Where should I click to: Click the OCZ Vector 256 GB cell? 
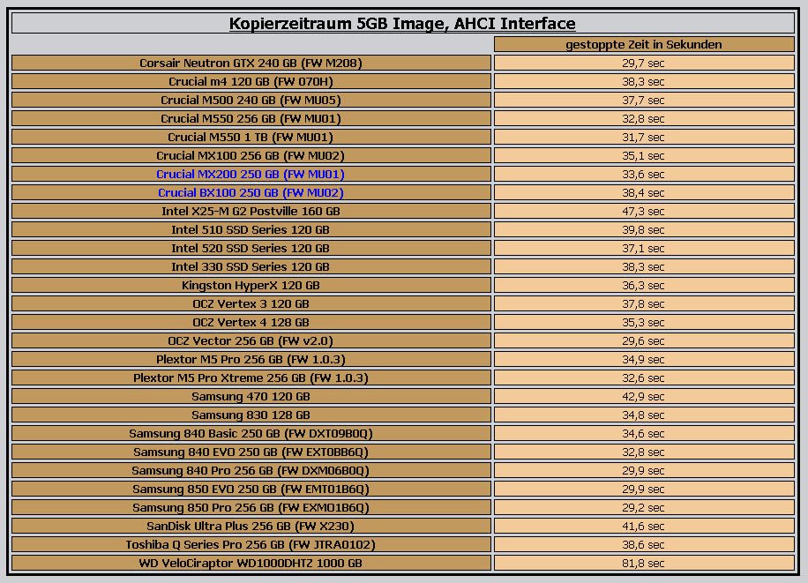pyautogui.click(x=251, y=340)
